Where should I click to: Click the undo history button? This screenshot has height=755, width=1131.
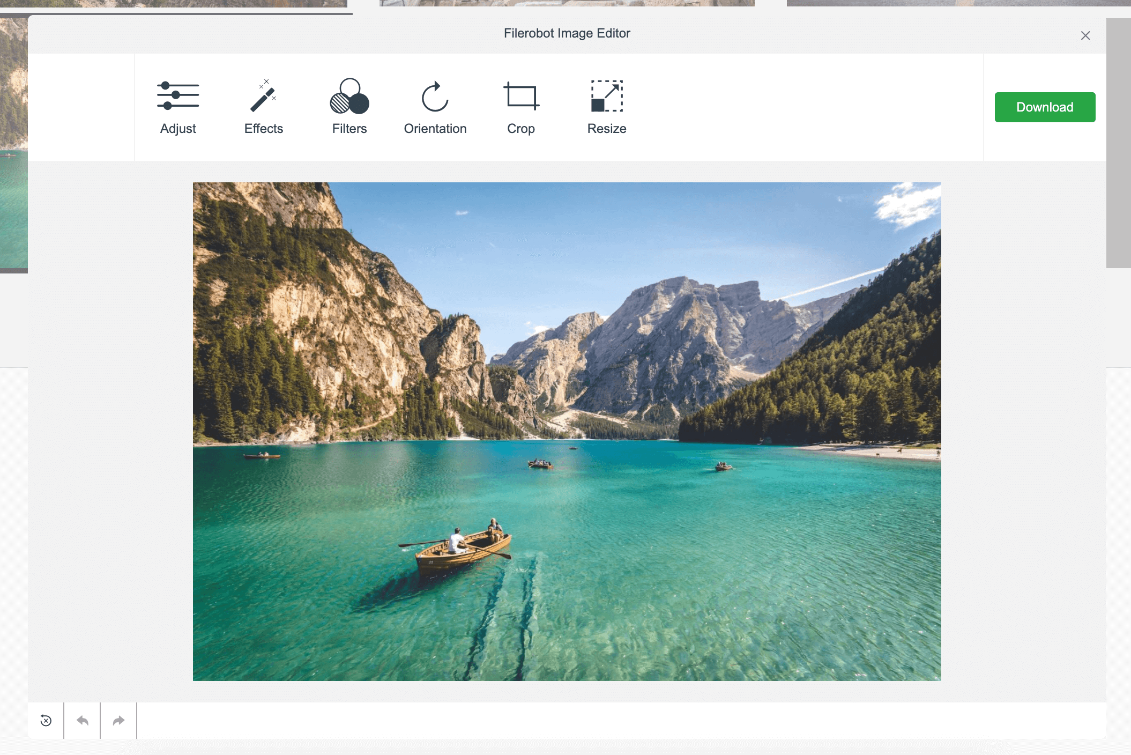tap(46, 721)
